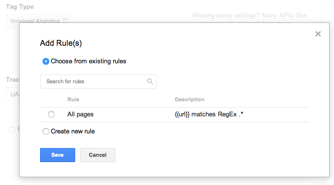Click the Create new rule label text
This screenshot has height=185, width=334.
73,131
